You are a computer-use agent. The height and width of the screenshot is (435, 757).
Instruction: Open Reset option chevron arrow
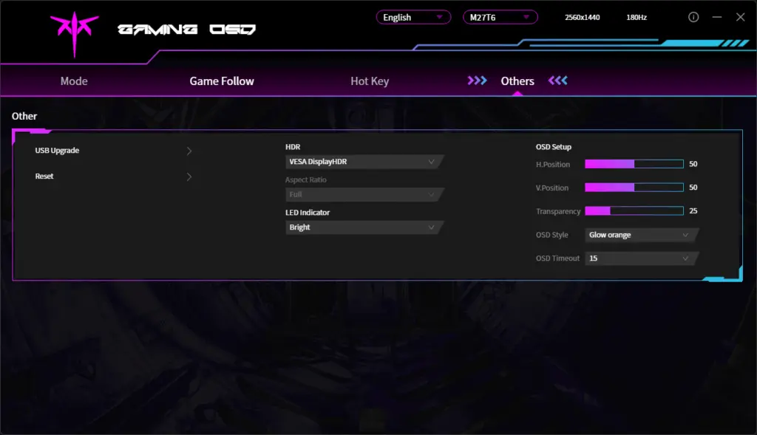point(189,177)
